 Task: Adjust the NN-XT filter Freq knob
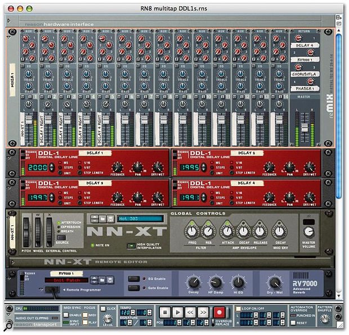[x=192, y=231]
